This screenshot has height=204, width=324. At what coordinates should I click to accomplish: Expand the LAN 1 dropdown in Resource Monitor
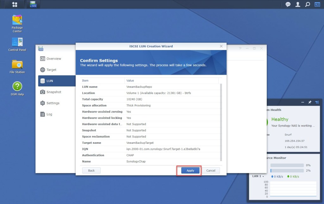click(258, 176)
